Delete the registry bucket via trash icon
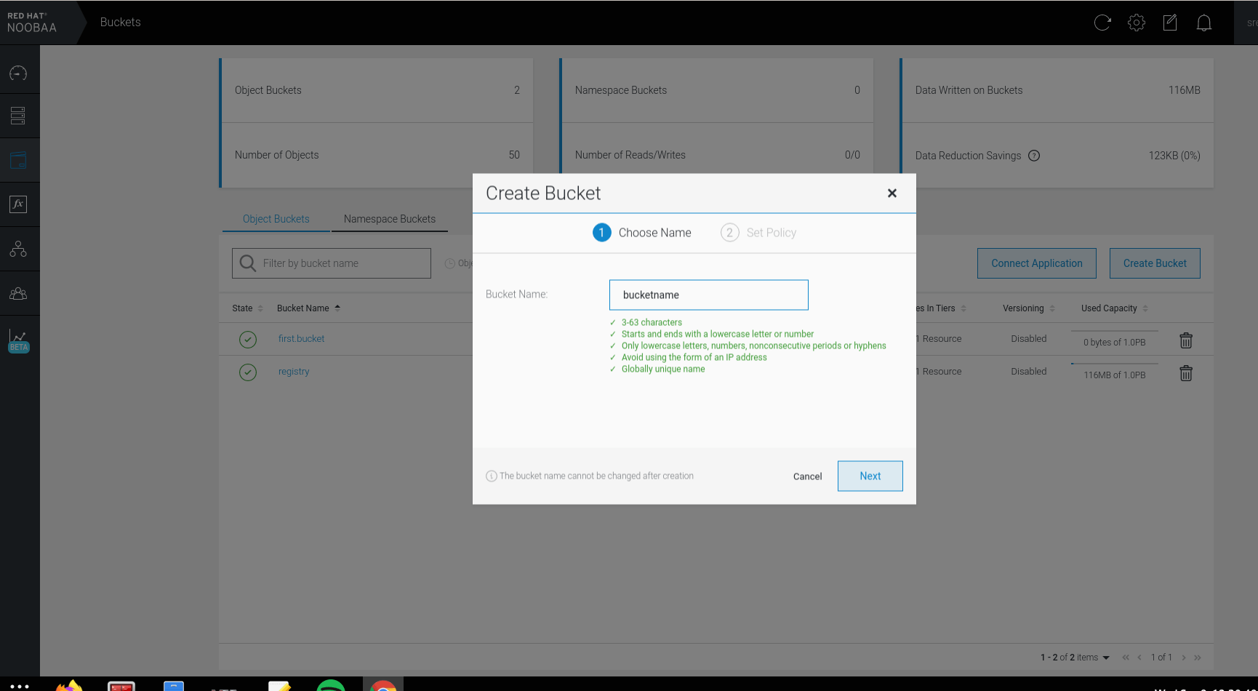Image resolution: width=1258 pixels, height=691 pixels. tap(1186, 373)
